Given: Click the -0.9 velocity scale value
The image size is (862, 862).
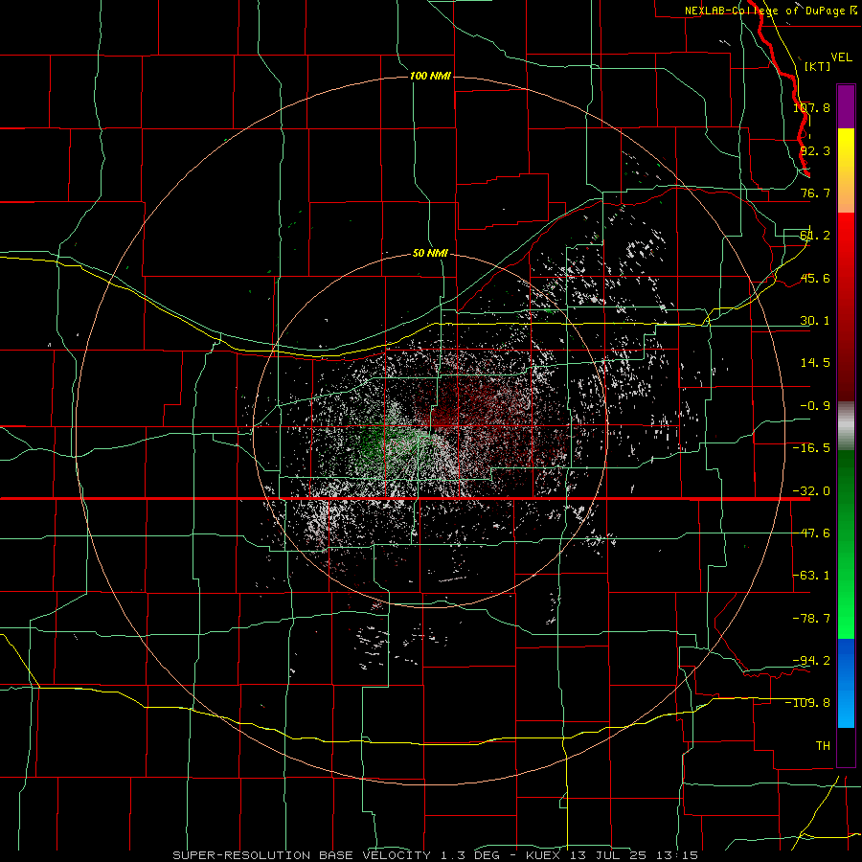Looking at the screenshot, I should [x=815, y=406].
